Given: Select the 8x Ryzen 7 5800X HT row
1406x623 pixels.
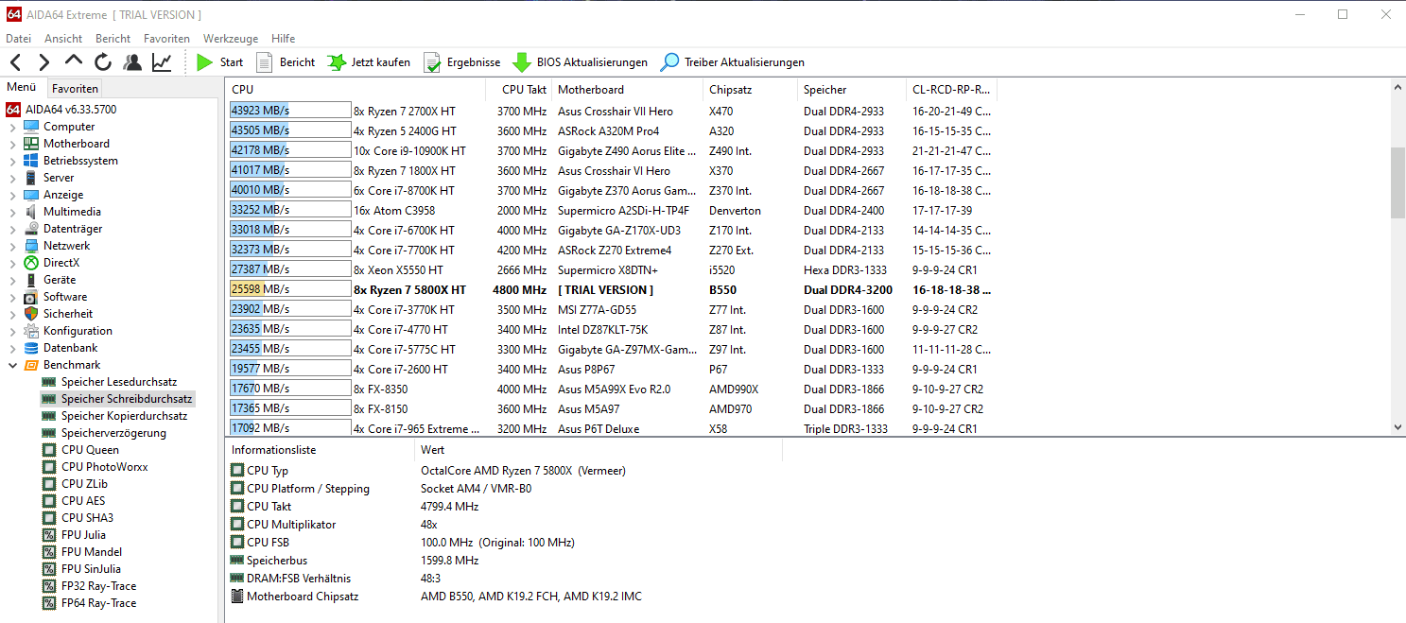Looking at the screenshot, I should pyautogui.click(x=612, y=289).
